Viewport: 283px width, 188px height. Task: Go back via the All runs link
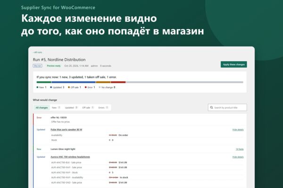[38, 52]
